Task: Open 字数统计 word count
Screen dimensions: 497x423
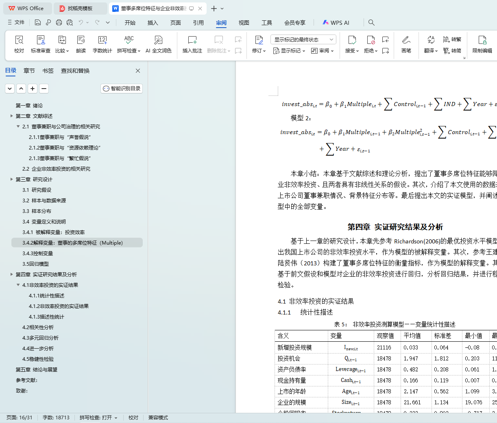Action: tap(102, 44)
